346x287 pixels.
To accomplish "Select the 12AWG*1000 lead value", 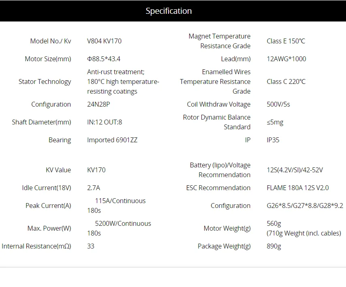I will point(286,59).
